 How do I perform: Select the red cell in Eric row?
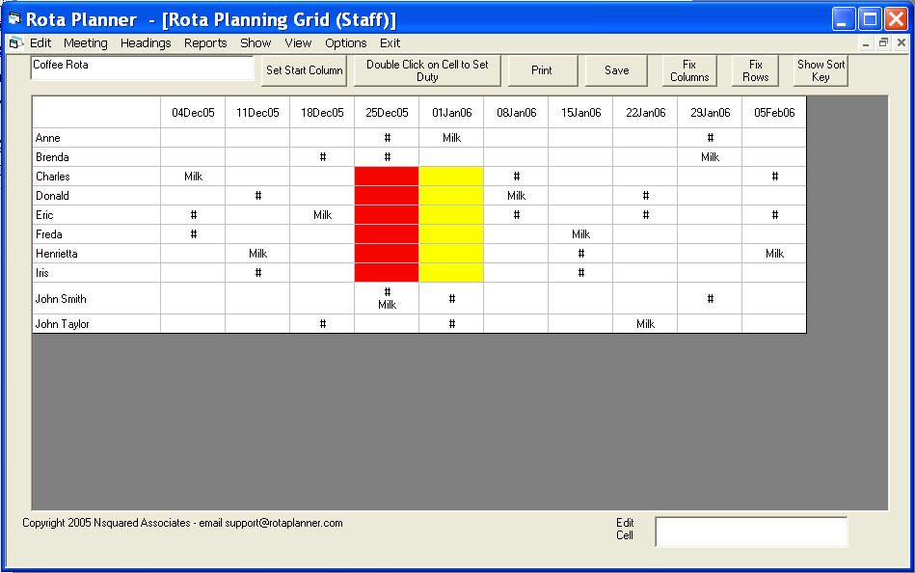pyautogui.click(x=387, y=215)
